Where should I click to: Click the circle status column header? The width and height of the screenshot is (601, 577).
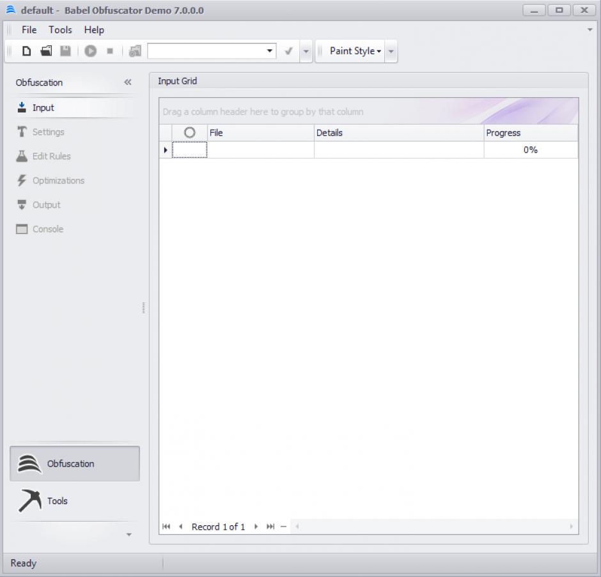click(190, 132)
